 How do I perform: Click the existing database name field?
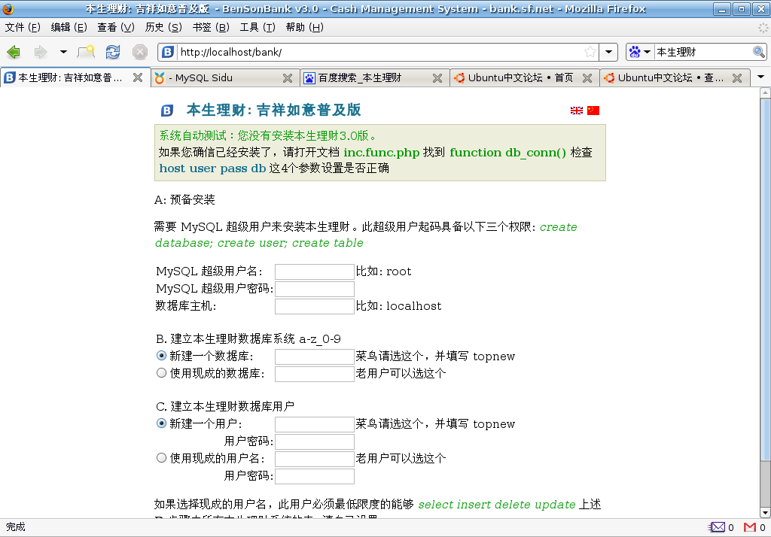(x=315, y=374)
